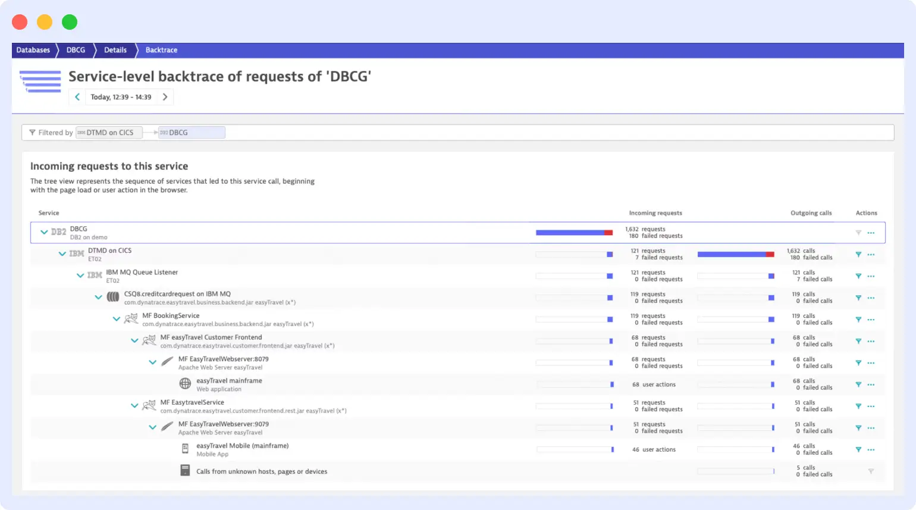
Task: Open more actions for IBM MQ Queue Listener
Action: (x=871, y=276)
